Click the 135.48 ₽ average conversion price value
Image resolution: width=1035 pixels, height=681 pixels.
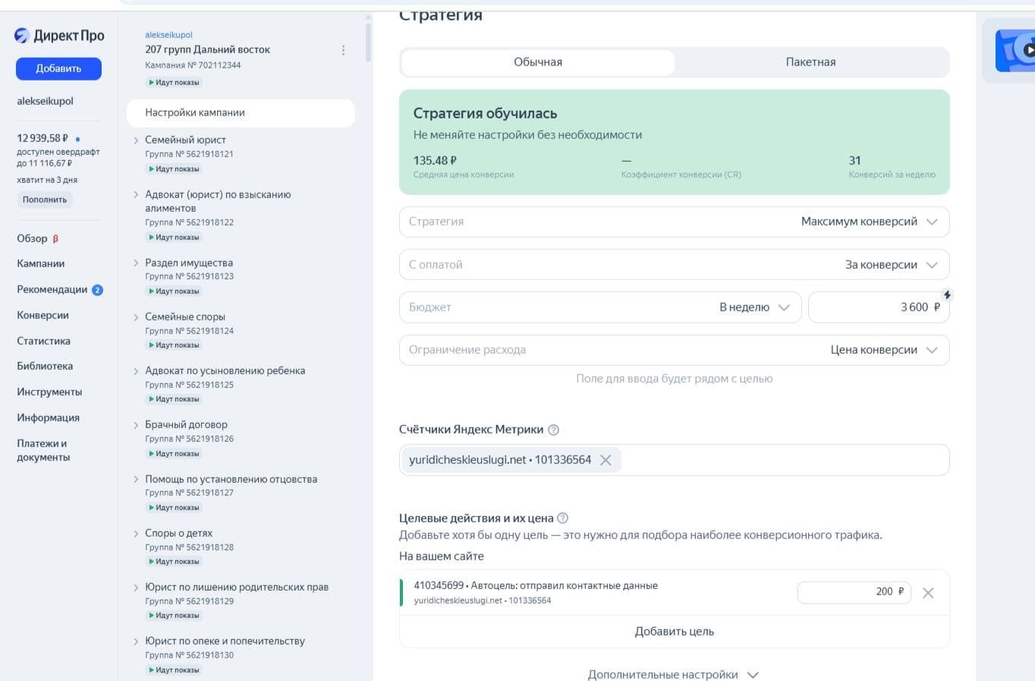click(435, 161)
